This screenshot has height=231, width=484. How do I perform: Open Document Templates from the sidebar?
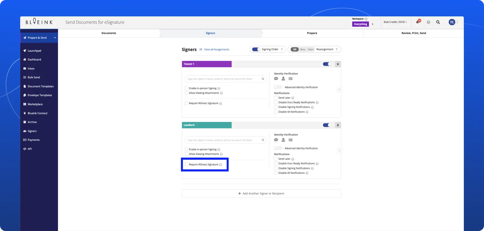click(x=41, y=86)
